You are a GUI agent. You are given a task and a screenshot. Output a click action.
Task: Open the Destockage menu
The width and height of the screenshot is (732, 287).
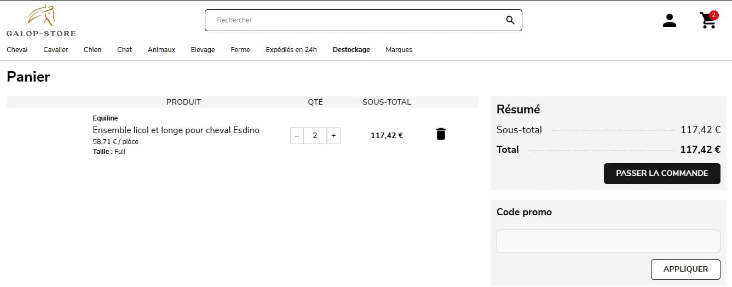351,50
